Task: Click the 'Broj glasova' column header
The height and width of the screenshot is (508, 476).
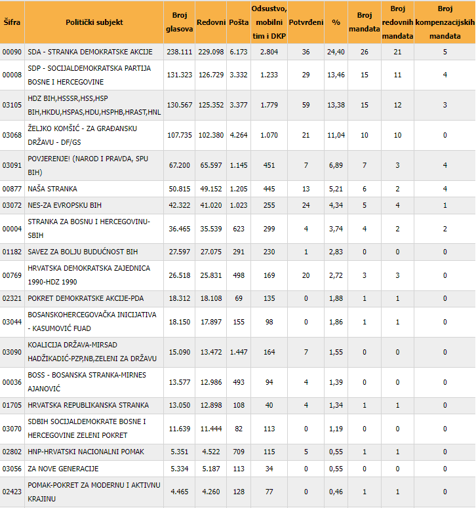Action: coord(179,22)
